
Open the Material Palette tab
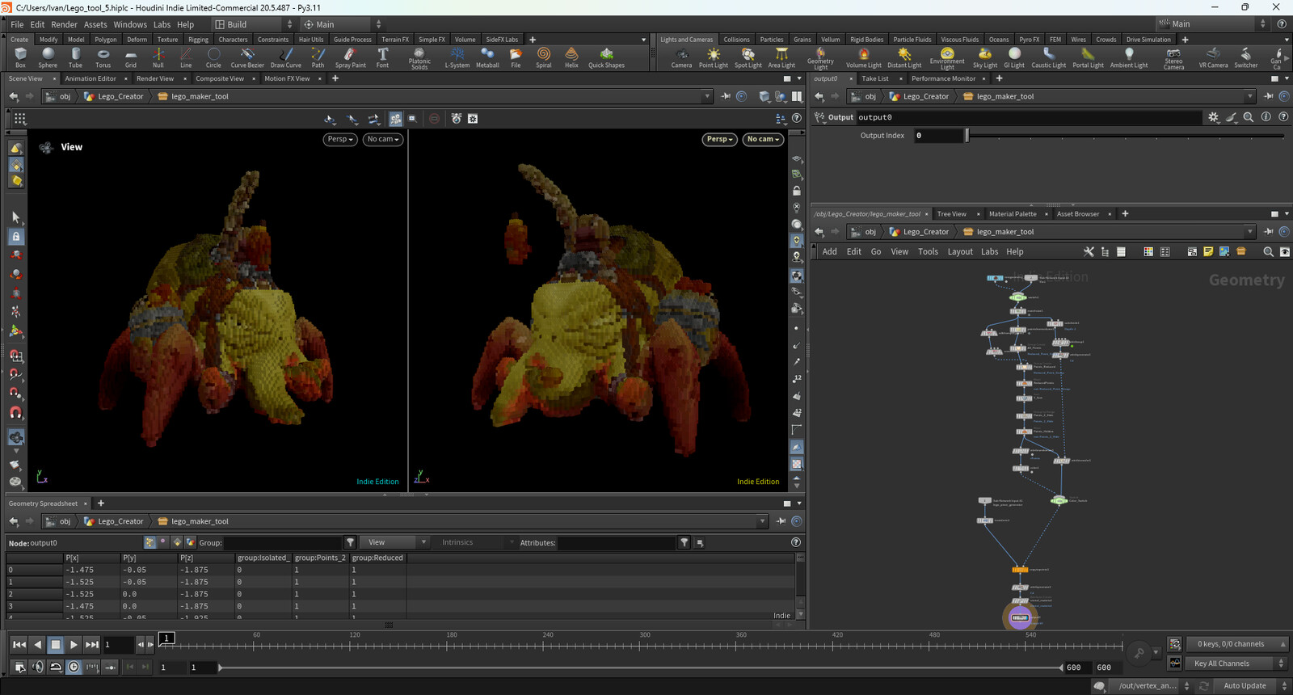point(1013,213)
